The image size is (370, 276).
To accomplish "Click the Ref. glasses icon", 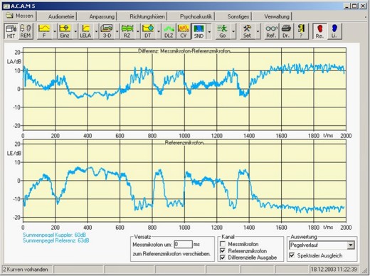I will (x=271, y=31).
